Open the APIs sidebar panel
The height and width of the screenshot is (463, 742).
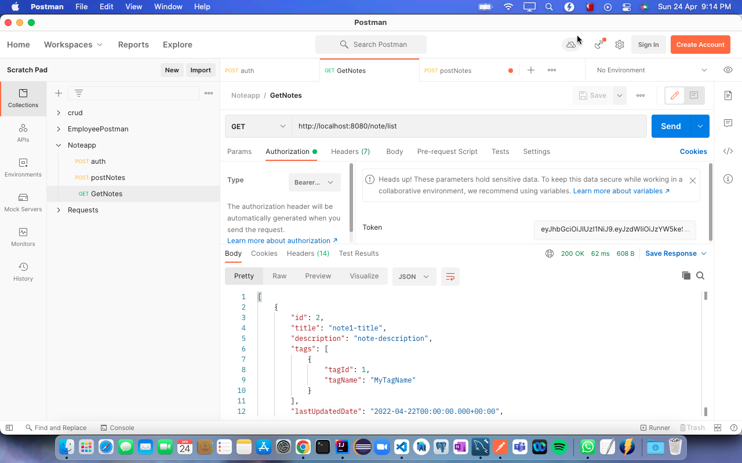coord(23,133)
